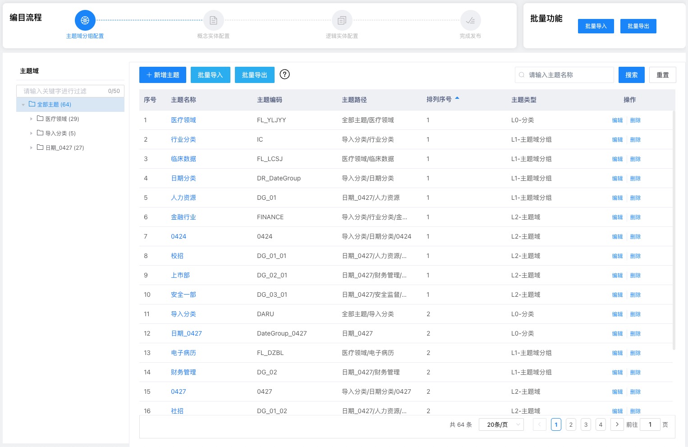Switch to page 3 of results

586,424
